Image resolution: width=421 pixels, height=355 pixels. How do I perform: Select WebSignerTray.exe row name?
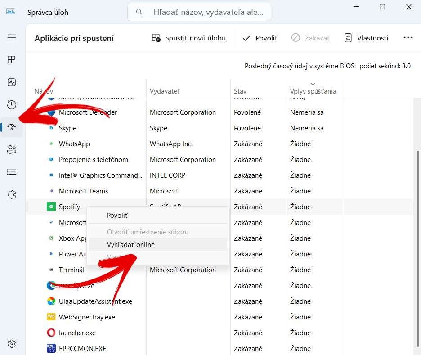(x=87, y=317)
